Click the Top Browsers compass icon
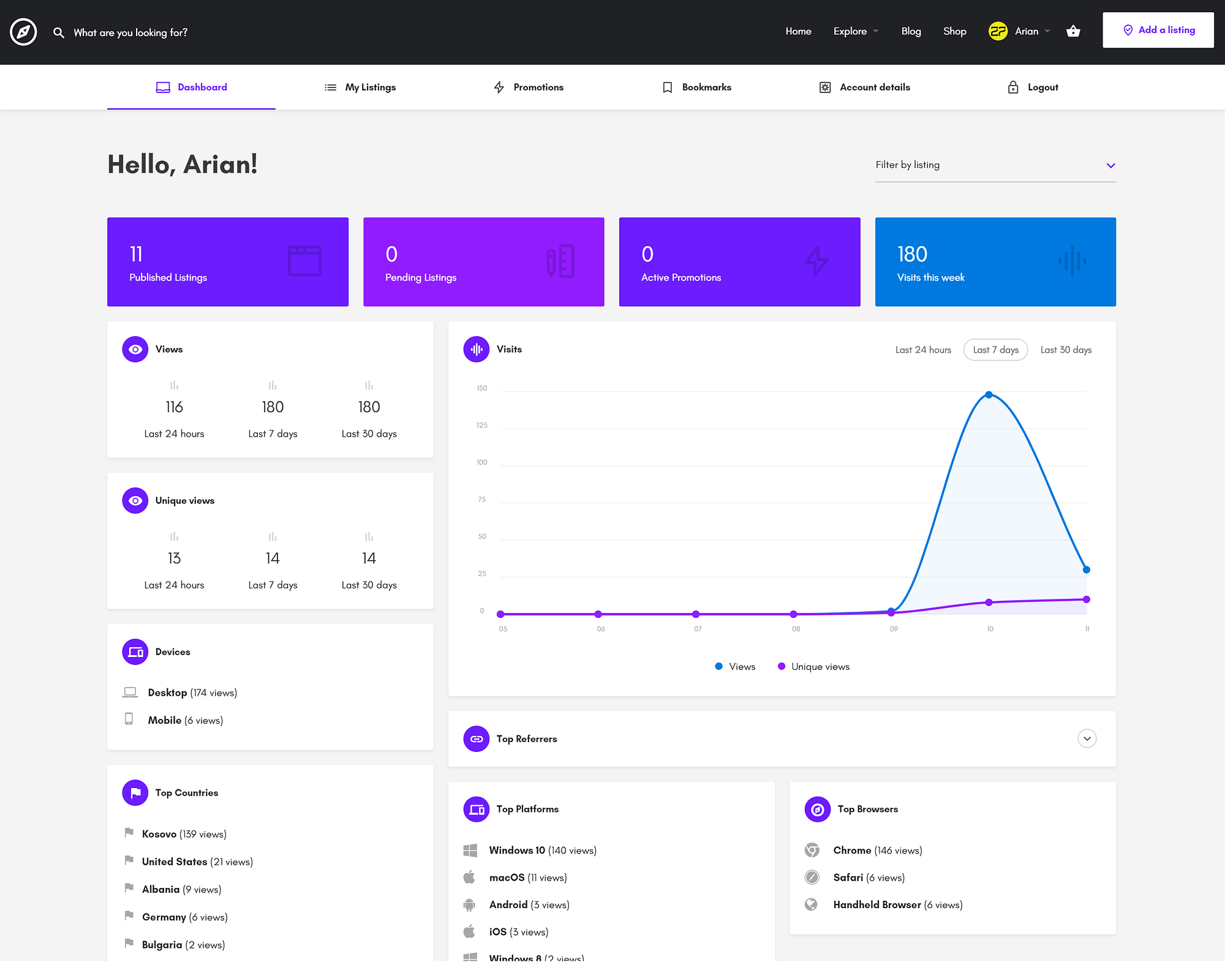Viewport: 1225px width, 962px height. pyautogui.click(x=817, y=809)
